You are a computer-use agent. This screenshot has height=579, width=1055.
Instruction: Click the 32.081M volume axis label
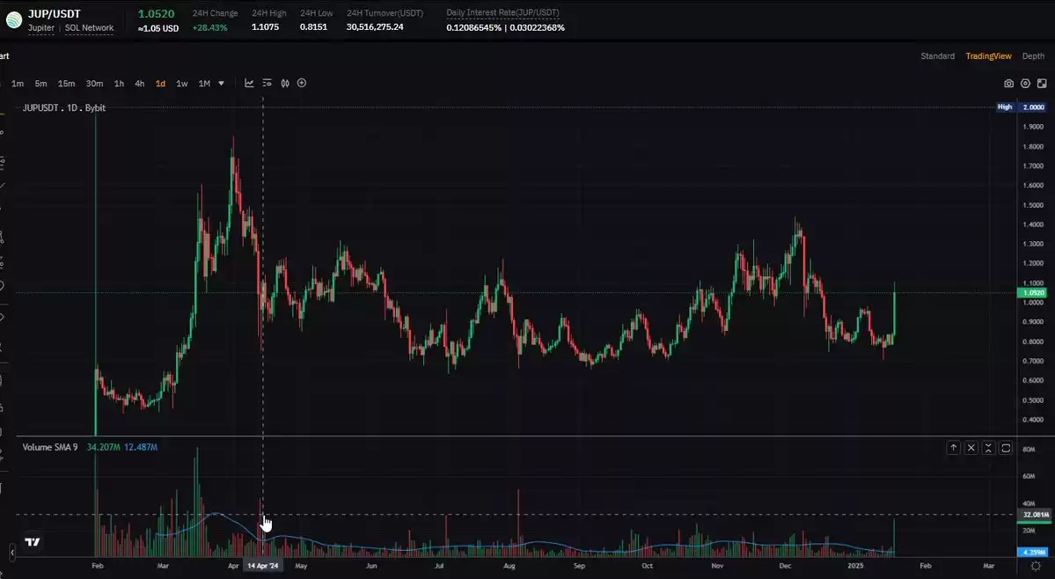pyautogui.click(x=1036, y=515)
